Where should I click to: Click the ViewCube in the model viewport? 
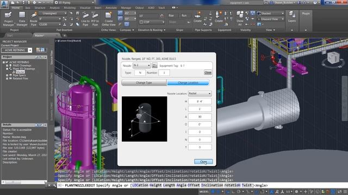(333, 58)
